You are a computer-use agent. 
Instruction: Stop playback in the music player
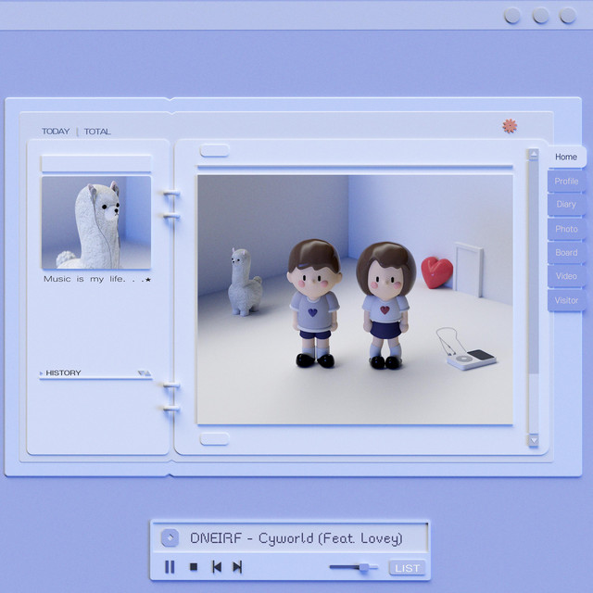194,567
